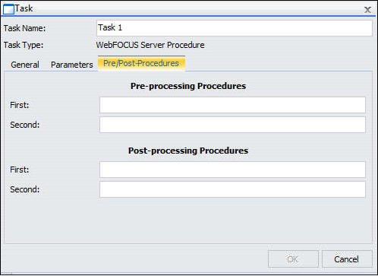
Task: Switch to the General tab
Action: pyautogui.click(x=25, y=65)
